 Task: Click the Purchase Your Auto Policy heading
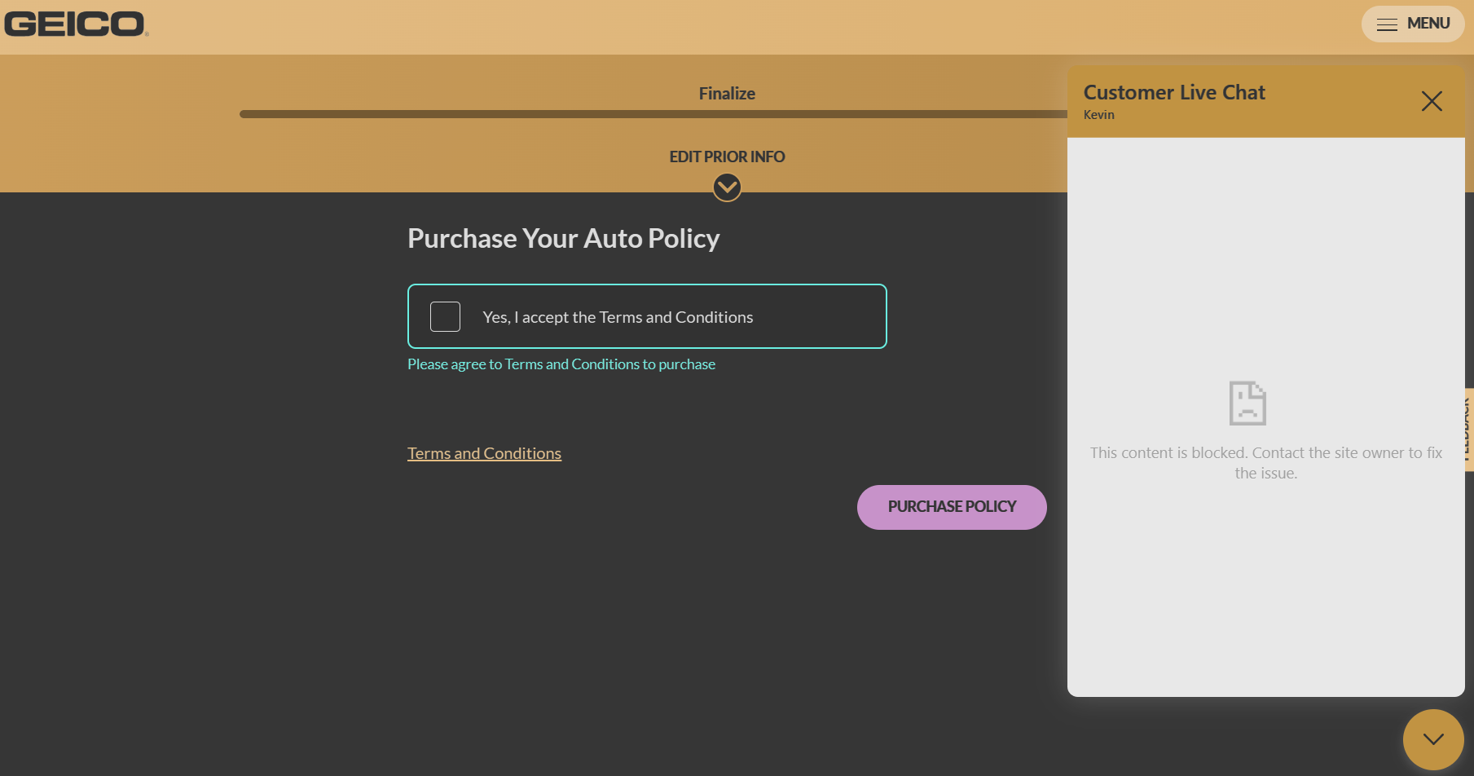564,238
